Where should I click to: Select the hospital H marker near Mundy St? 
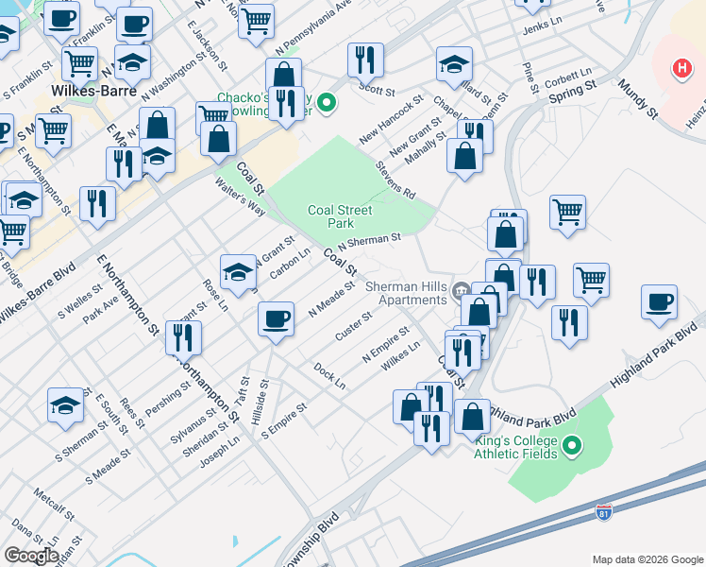(x=681, y=69)
